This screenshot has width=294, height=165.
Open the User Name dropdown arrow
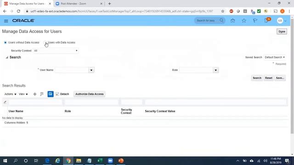(91, 70)
